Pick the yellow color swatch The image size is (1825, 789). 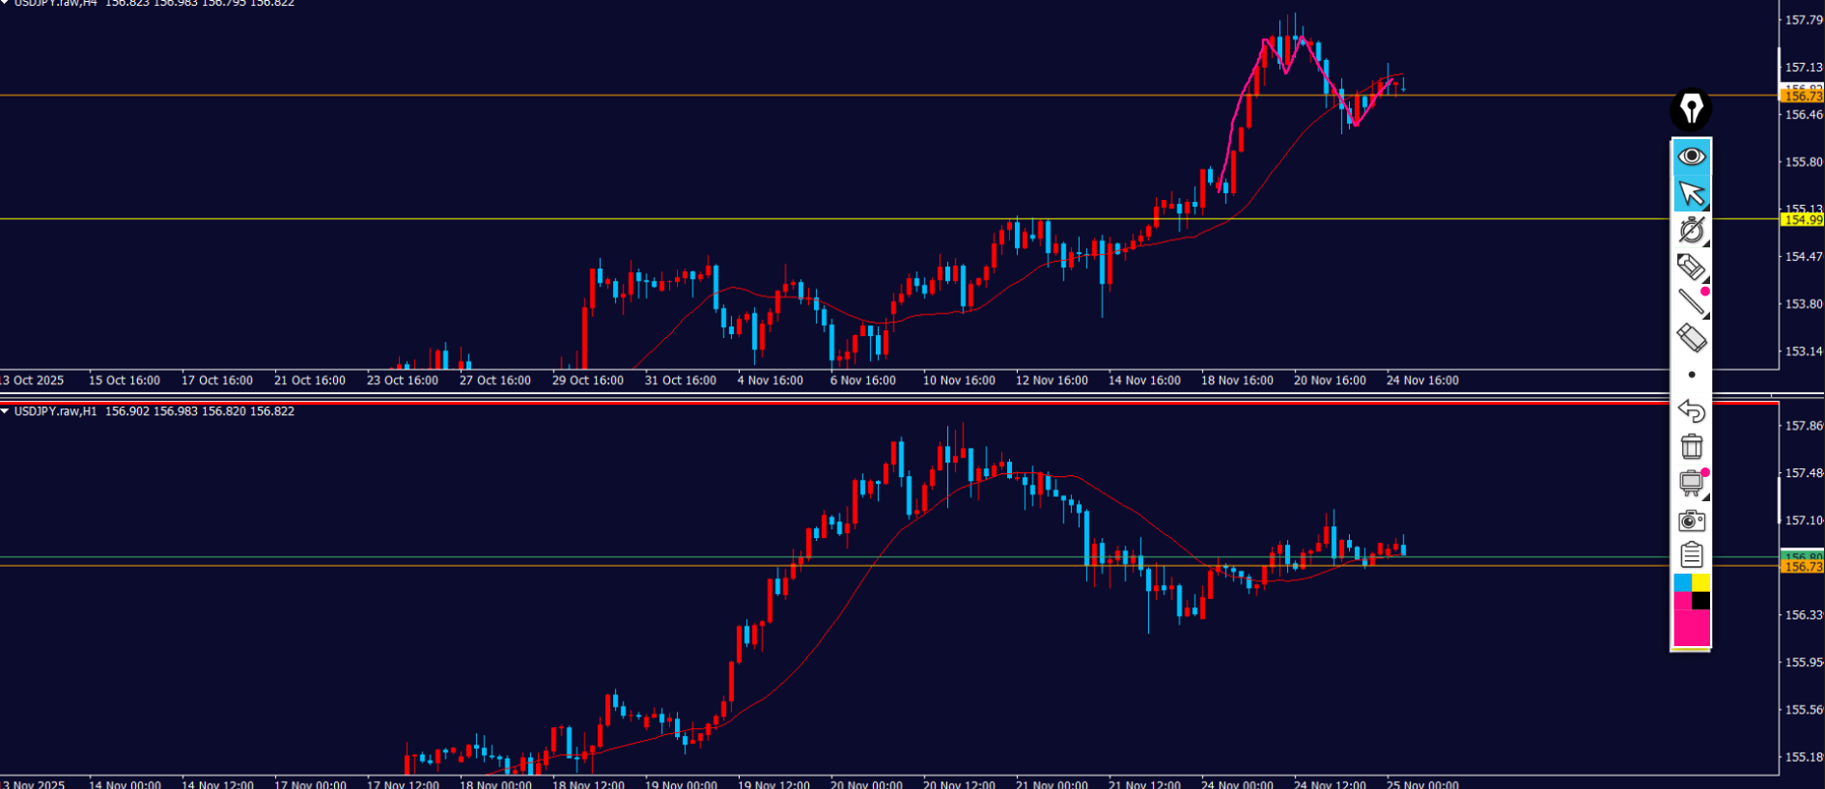[x=1700, y=582]
